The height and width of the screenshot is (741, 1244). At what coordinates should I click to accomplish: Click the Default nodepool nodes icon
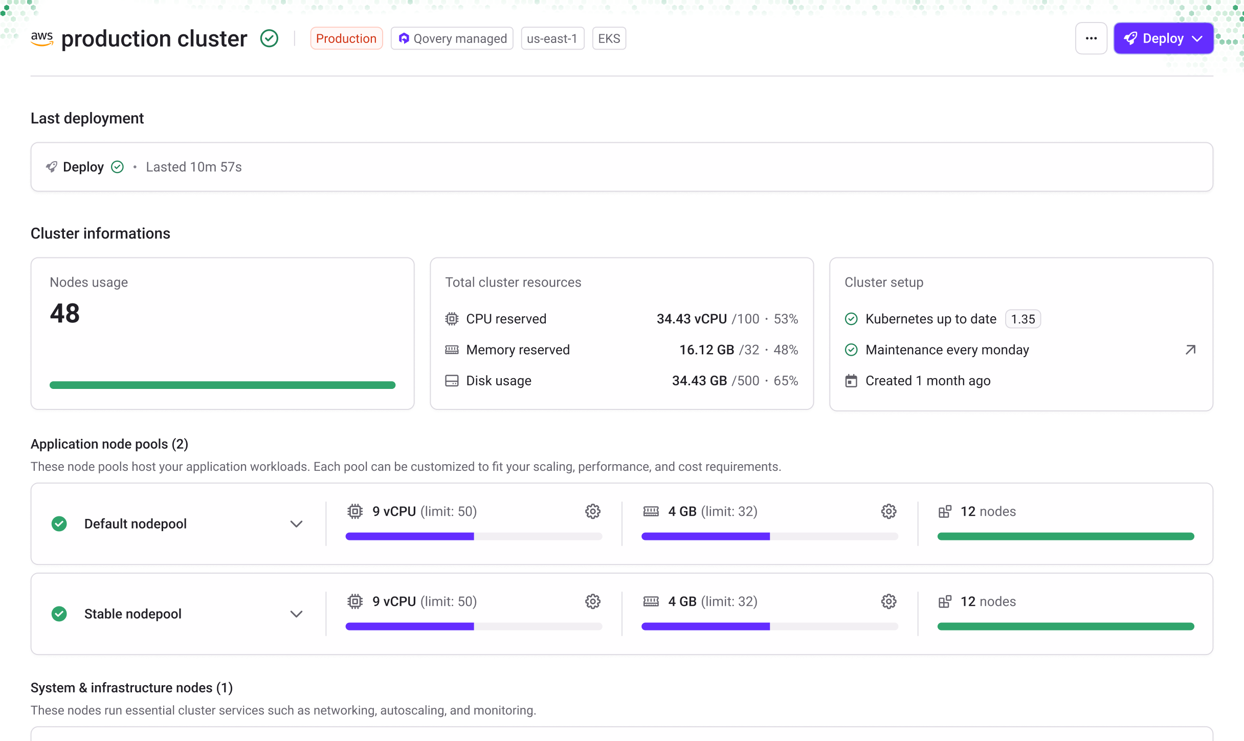click(x=945, y=511)
